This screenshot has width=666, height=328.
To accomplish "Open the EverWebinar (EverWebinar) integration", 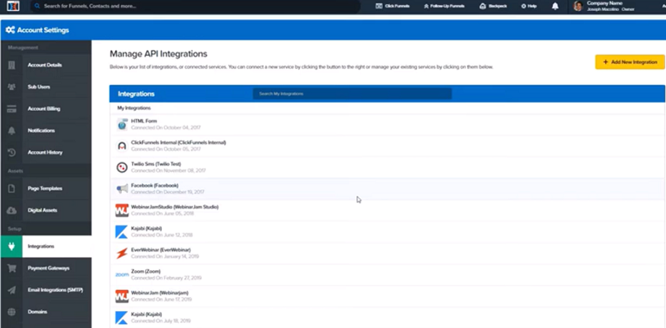I will pyautogui.click(x=387, y=253).
